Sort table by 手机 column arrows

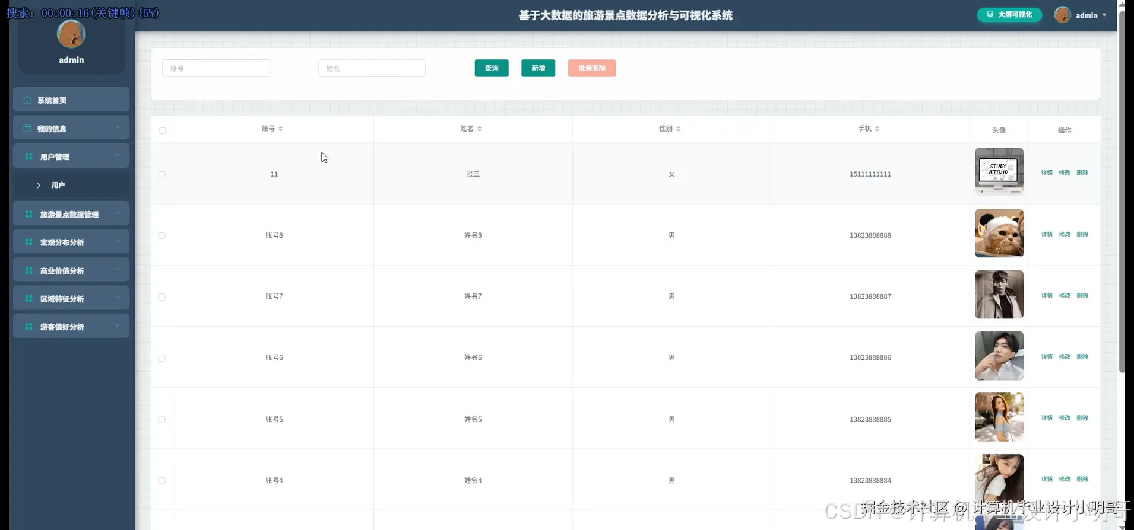[x=877, y=129]
